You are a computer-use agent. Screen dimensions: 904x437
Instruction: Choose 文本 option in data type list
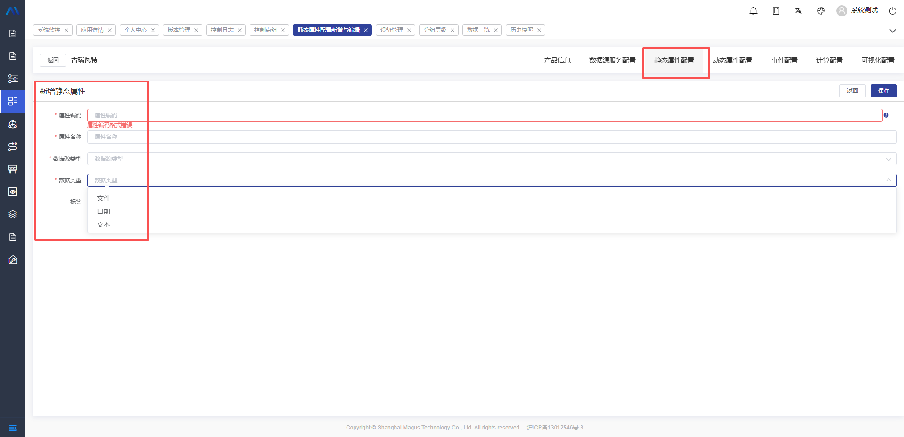104,225
